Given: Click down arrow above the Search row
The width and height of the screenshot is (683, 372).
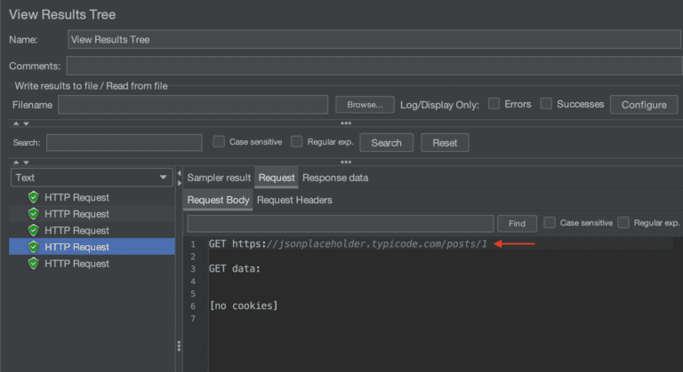Looking at the screenshot, I should (26, 123).
